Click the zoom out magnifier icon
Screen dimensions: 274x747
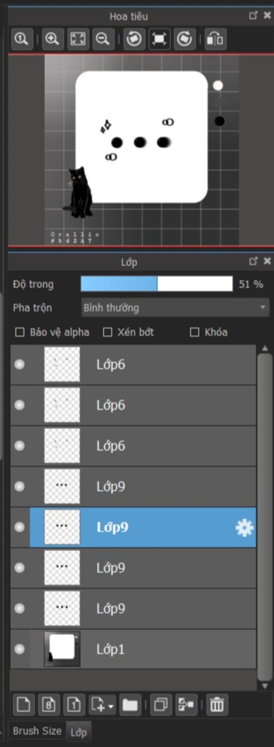click(x=103, y=39)
